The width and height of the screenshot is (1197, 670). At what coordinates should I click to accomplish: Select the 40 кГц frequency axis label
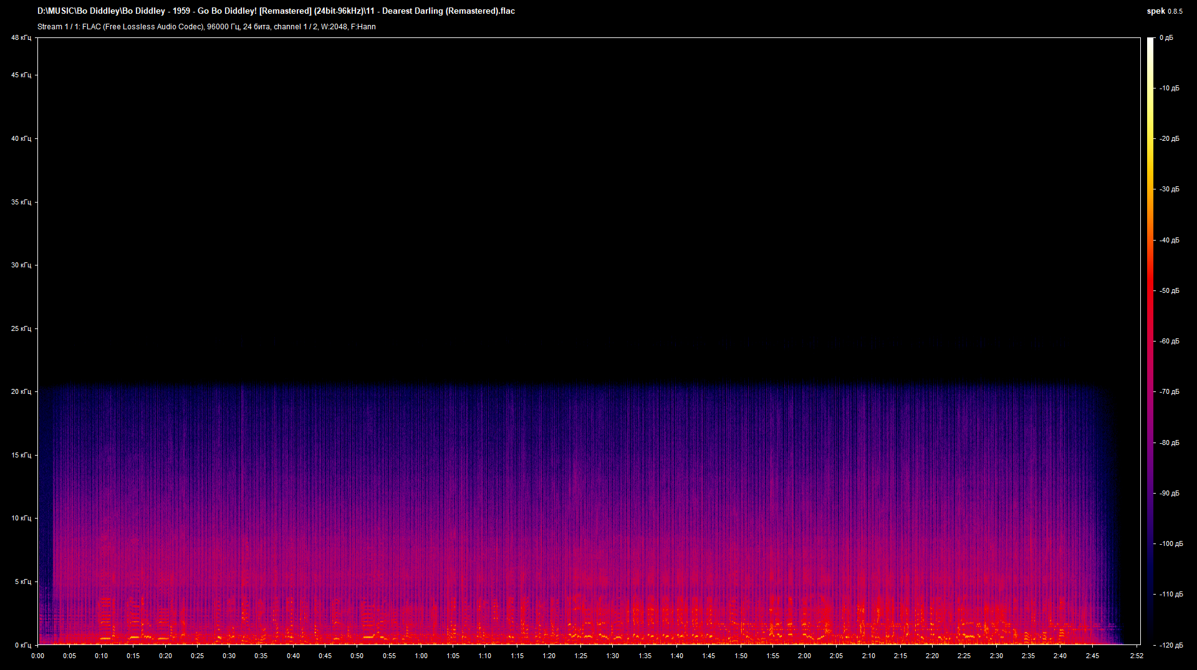coord(21,138)
